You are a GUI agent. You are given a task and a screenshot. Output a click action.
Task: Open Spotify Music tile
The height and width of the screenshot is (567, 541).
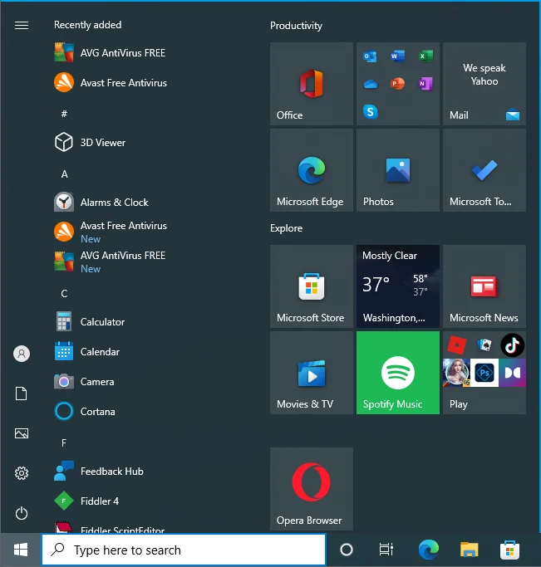(398, 373)
